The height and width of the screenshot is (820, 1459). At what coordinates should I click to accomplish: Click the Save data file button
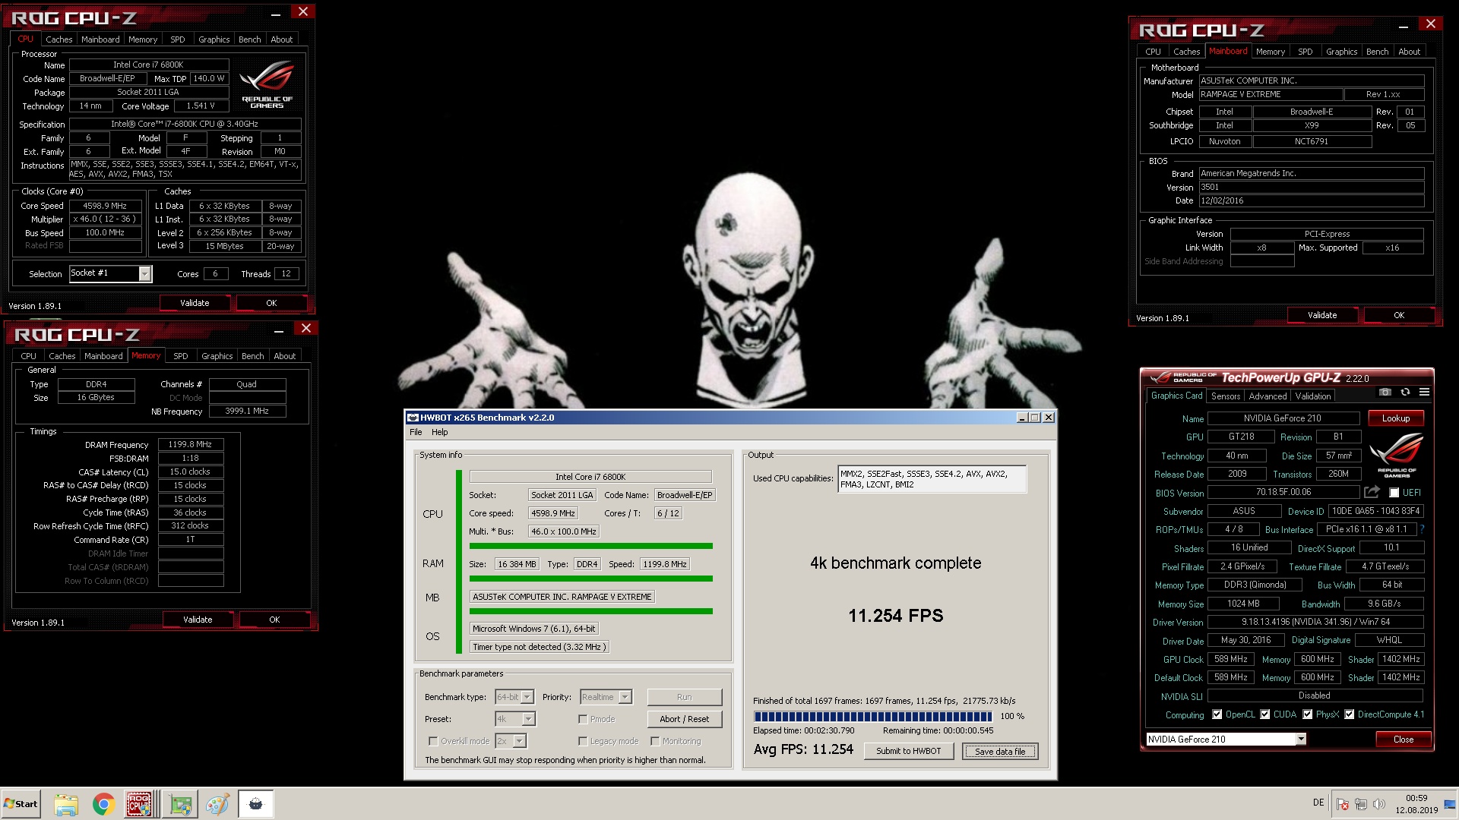click(1000, 752)
